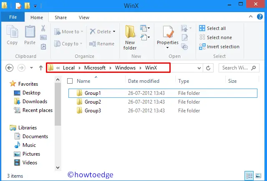Switch to the View ribbon tab
This screenshot has height=181, width=267.
coord(84,17)
